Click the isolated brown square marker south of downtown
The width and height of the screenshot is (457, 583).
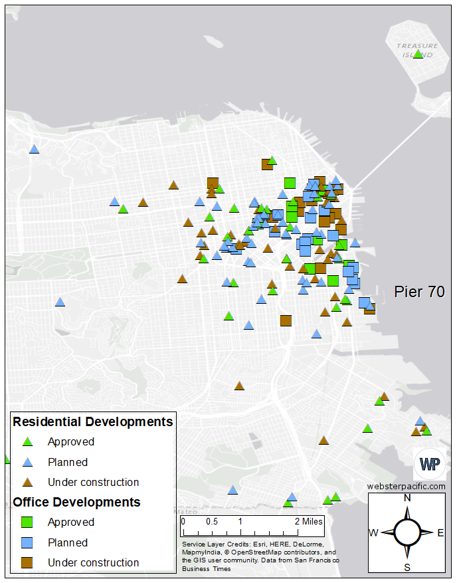tap(286, 320)
